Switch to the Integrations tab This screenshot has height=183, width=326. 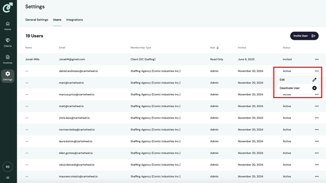point(74,20)
